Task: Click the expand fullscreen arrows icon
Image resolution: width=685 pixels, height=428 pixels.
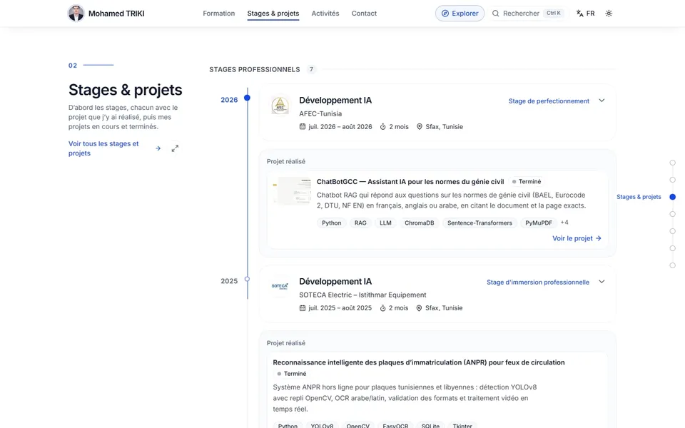Action: point(175,148)
